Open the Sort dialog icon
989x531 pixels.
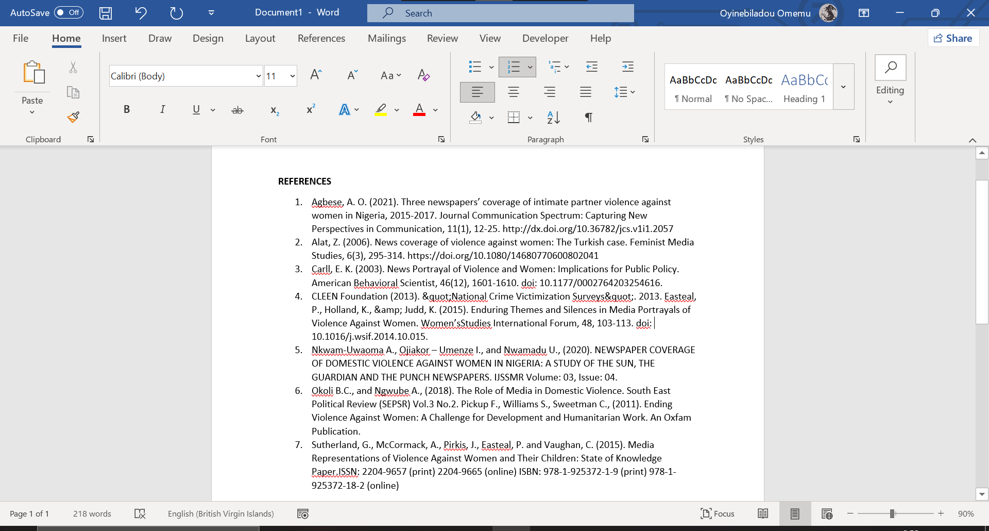coord(553,117)
